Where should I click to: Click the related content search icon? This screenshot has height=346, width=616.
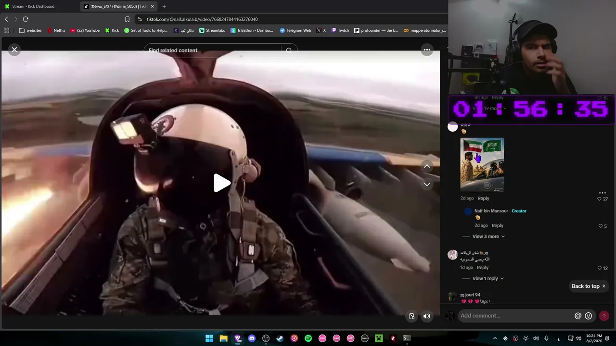(289, 50)
